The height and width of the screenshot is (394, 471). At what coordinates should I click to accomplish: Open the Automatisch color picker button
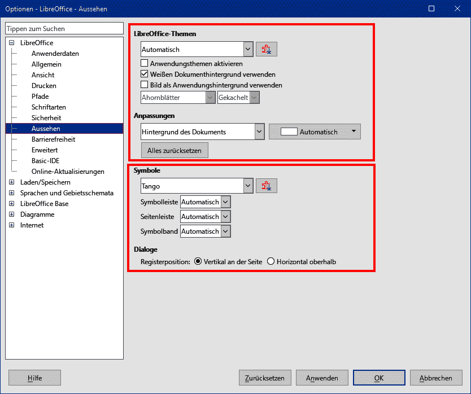coord(315,132)
